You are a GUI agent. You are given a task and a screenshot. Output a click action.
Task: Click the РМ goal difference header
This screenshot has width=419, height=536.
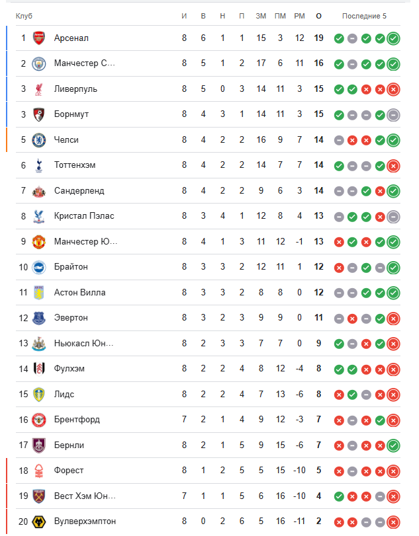coord(299,16)
